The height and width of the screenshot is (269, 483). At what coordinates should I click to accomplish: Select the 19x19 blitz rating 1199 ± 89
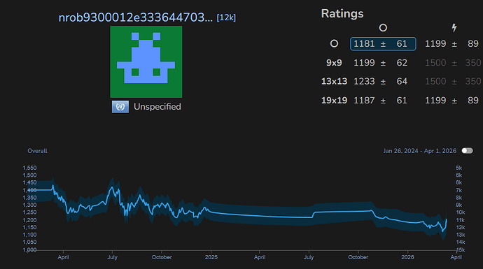(x=451, y=101)
